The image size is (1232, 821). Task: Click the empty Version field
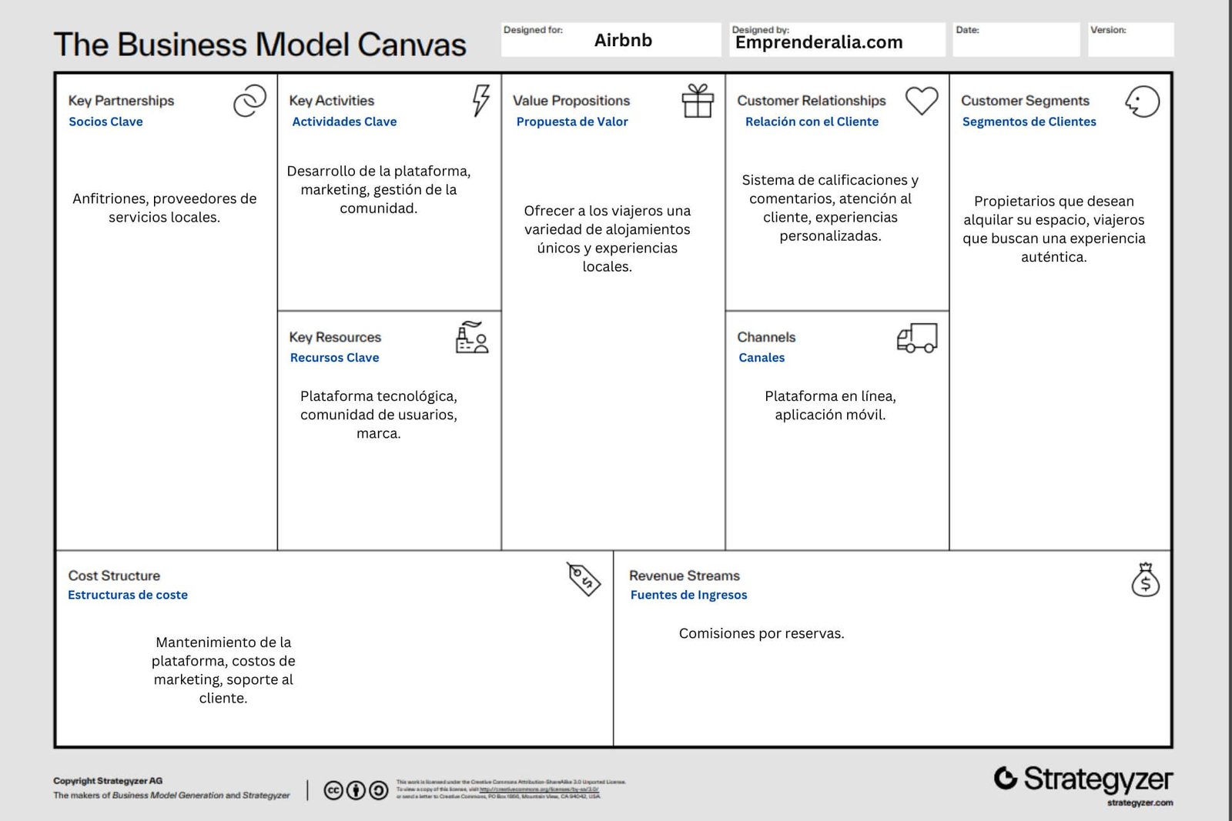(1130, 39)
